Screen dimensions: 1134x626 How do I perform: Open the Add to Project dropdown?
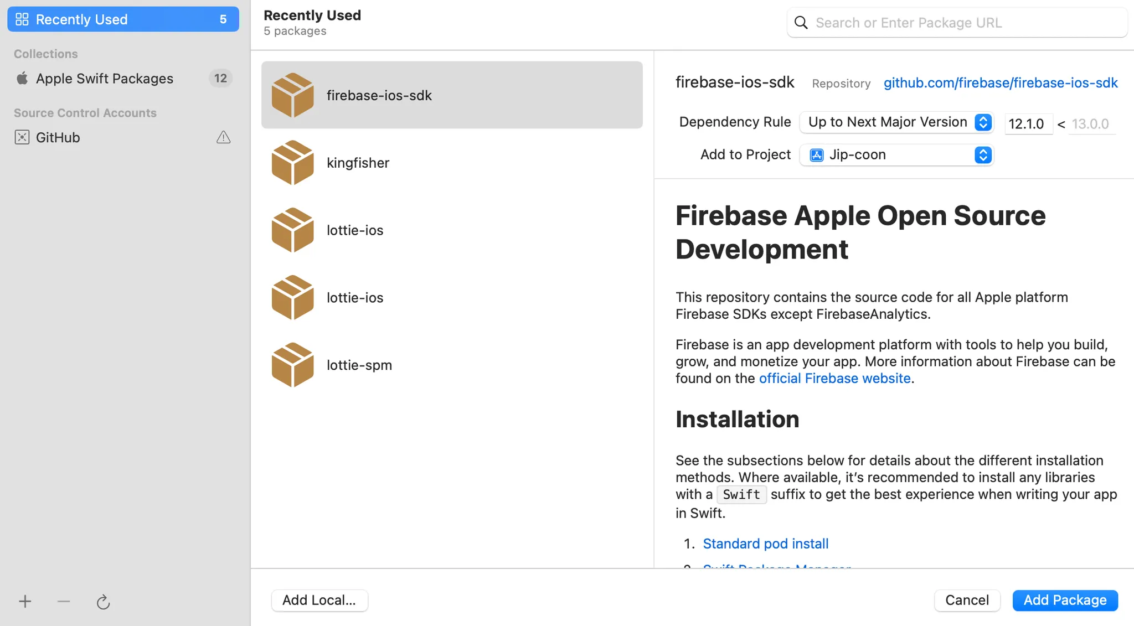pyautogui.click(x=896, y=155)
